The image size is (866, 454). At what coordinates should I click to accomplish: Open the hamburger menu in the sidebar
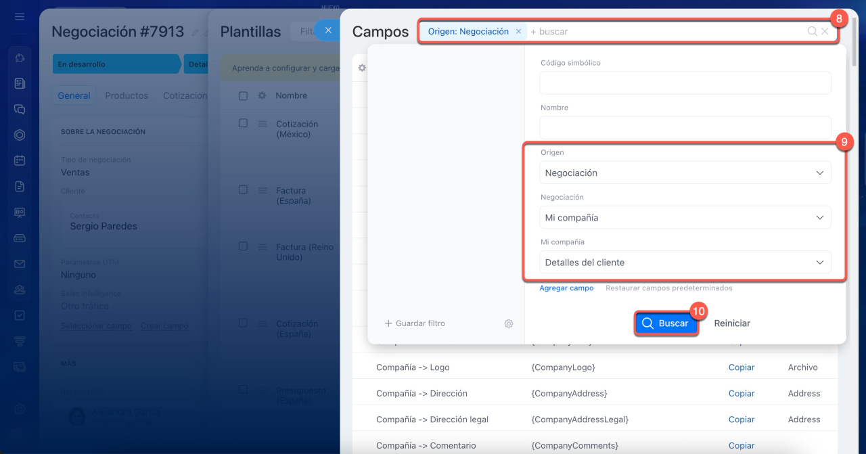coord(20,16)
